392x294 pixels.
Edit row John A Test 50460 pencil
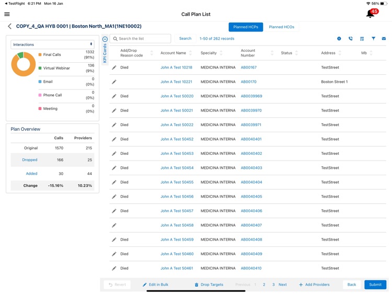(114, 254)
